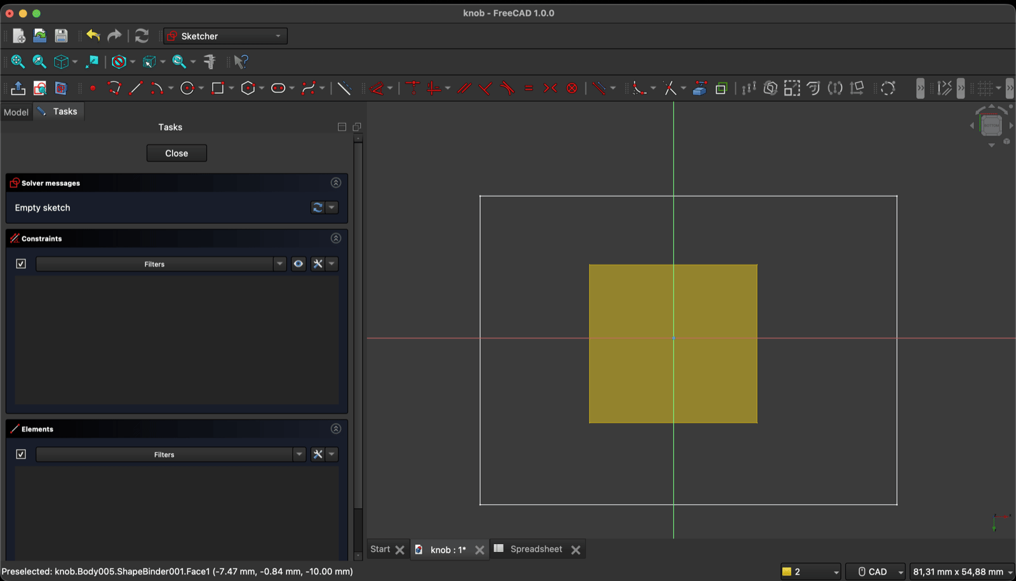
Task: Open the CAD navigation style dropdown
Action: pyautogui.click(x=876, y=571)
